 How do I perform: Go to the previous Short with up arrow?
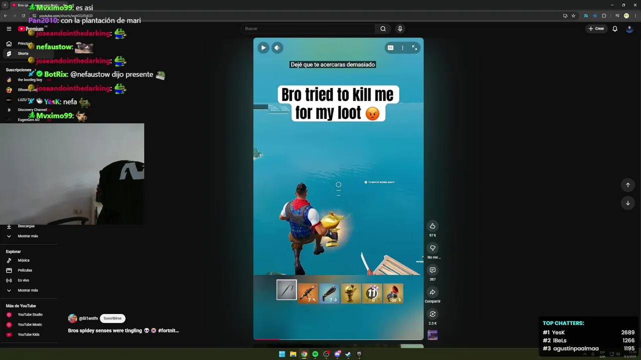(x=628, y=185)
